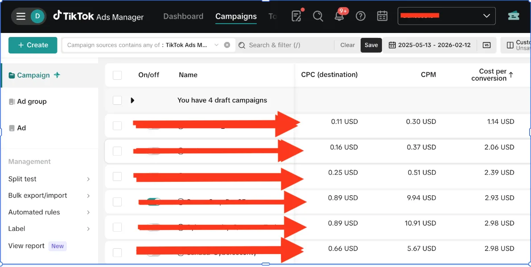Click the sparkle icon next to Campaign

pyautogui.click(x=57, y=75)
